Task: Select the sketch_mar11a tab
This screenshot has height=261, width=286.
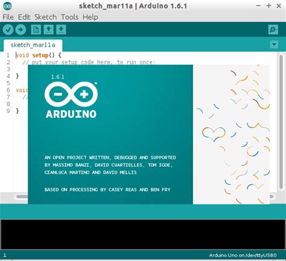Action: coord(33,45)
